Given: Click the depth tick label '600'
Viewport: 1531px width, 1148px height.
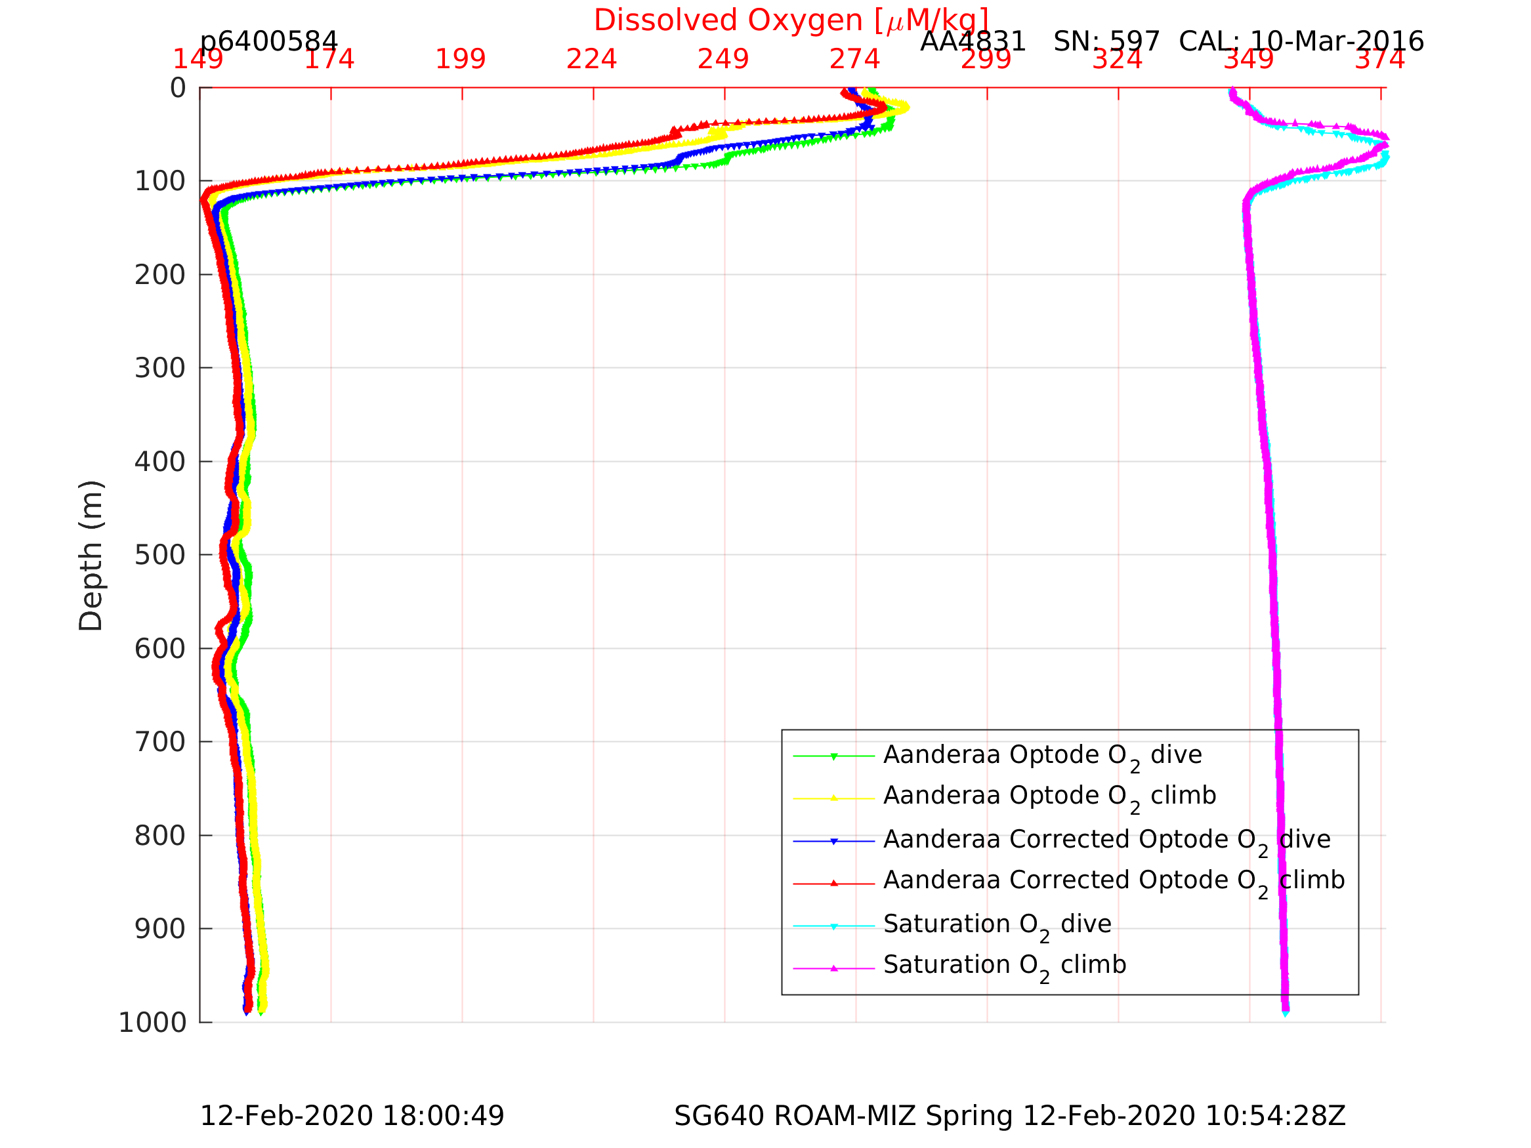Looking at the screenshot, I should pyautogui.click(x=161, y=649).
